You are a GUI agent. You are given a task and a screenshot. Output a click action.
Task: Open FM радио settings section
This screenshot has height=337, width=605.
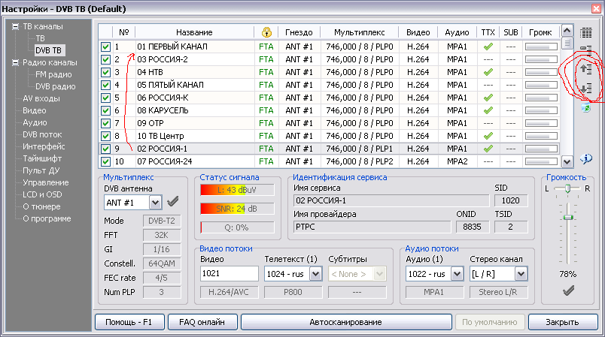[53, 74]
